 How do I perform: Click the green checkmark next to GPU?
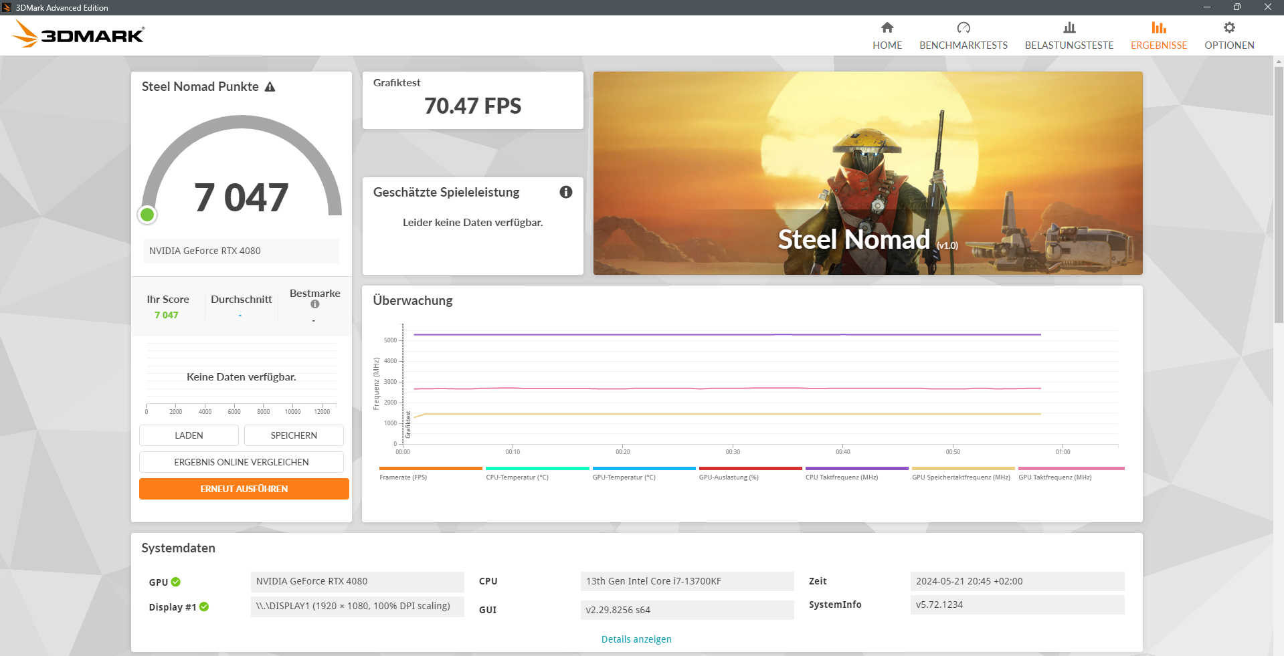pyautogui.click(x=176, y=582)
